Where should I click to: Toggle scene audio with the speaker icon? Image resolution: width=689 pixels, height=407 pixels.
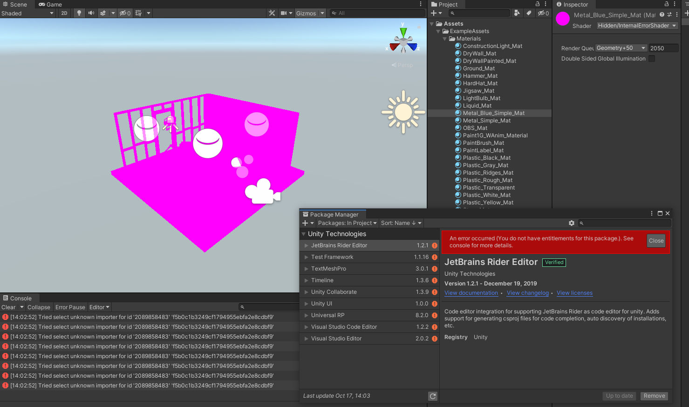91,13
